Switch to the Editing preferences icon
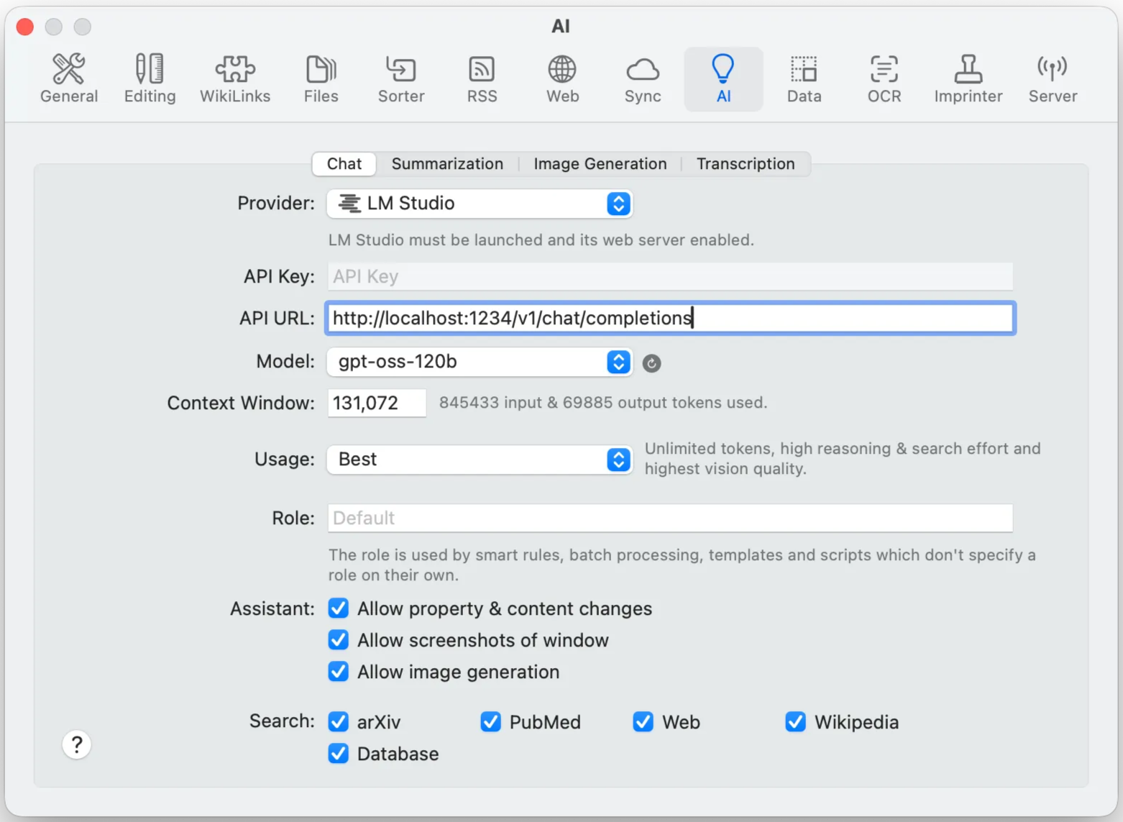This screenshot has width=1123, height=822. click(149, 78)
